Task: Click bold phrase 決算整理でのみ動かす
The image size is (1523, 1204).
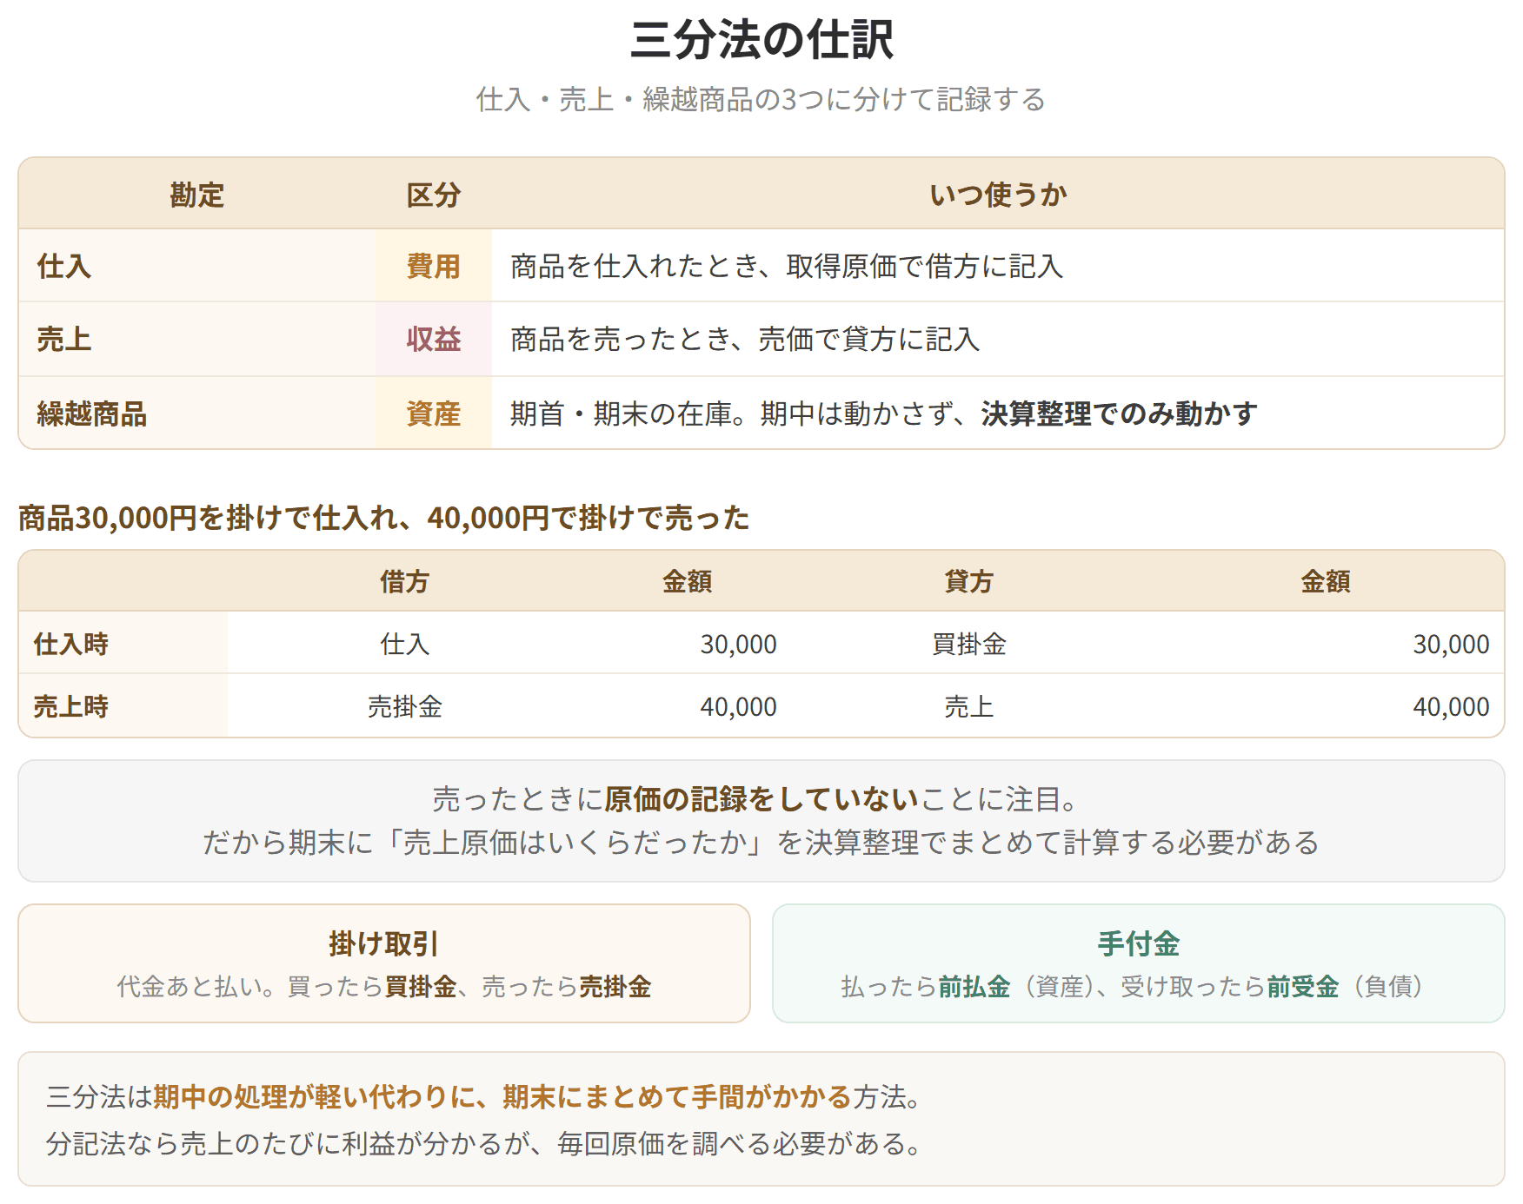Action: click(x=1120, y=413)
